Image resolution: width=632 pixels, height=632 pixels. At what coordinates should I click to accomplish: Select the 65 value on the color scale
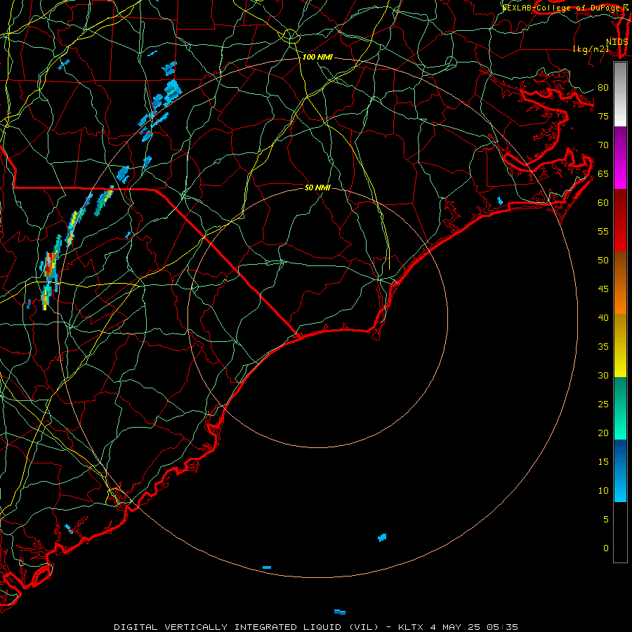pyautogui.click(x=603, y=174)
